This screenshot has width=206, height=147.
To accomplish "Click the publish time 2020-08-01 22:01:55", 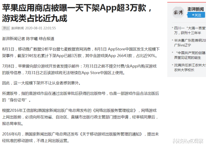I will [41, 28].
